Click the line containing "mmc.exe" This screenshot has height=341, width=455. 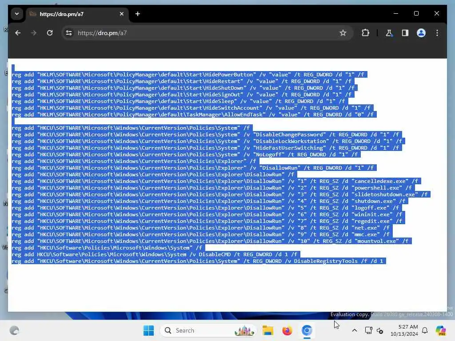pyautogui.click(x=202, y=234)
